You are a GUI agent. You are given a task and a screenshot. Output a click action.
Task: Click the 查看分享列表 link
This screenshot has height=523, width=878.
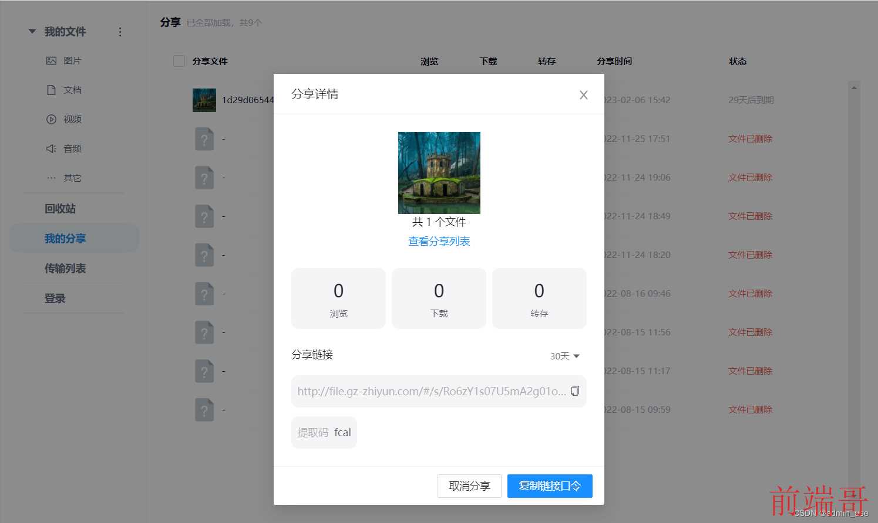coord(439,241)
